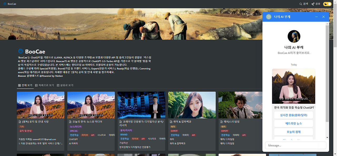Click 전문학습 tag on 취미 & 잡학백과 card
Viewport: 337px width, 156px height.
[x=175, y=135]
